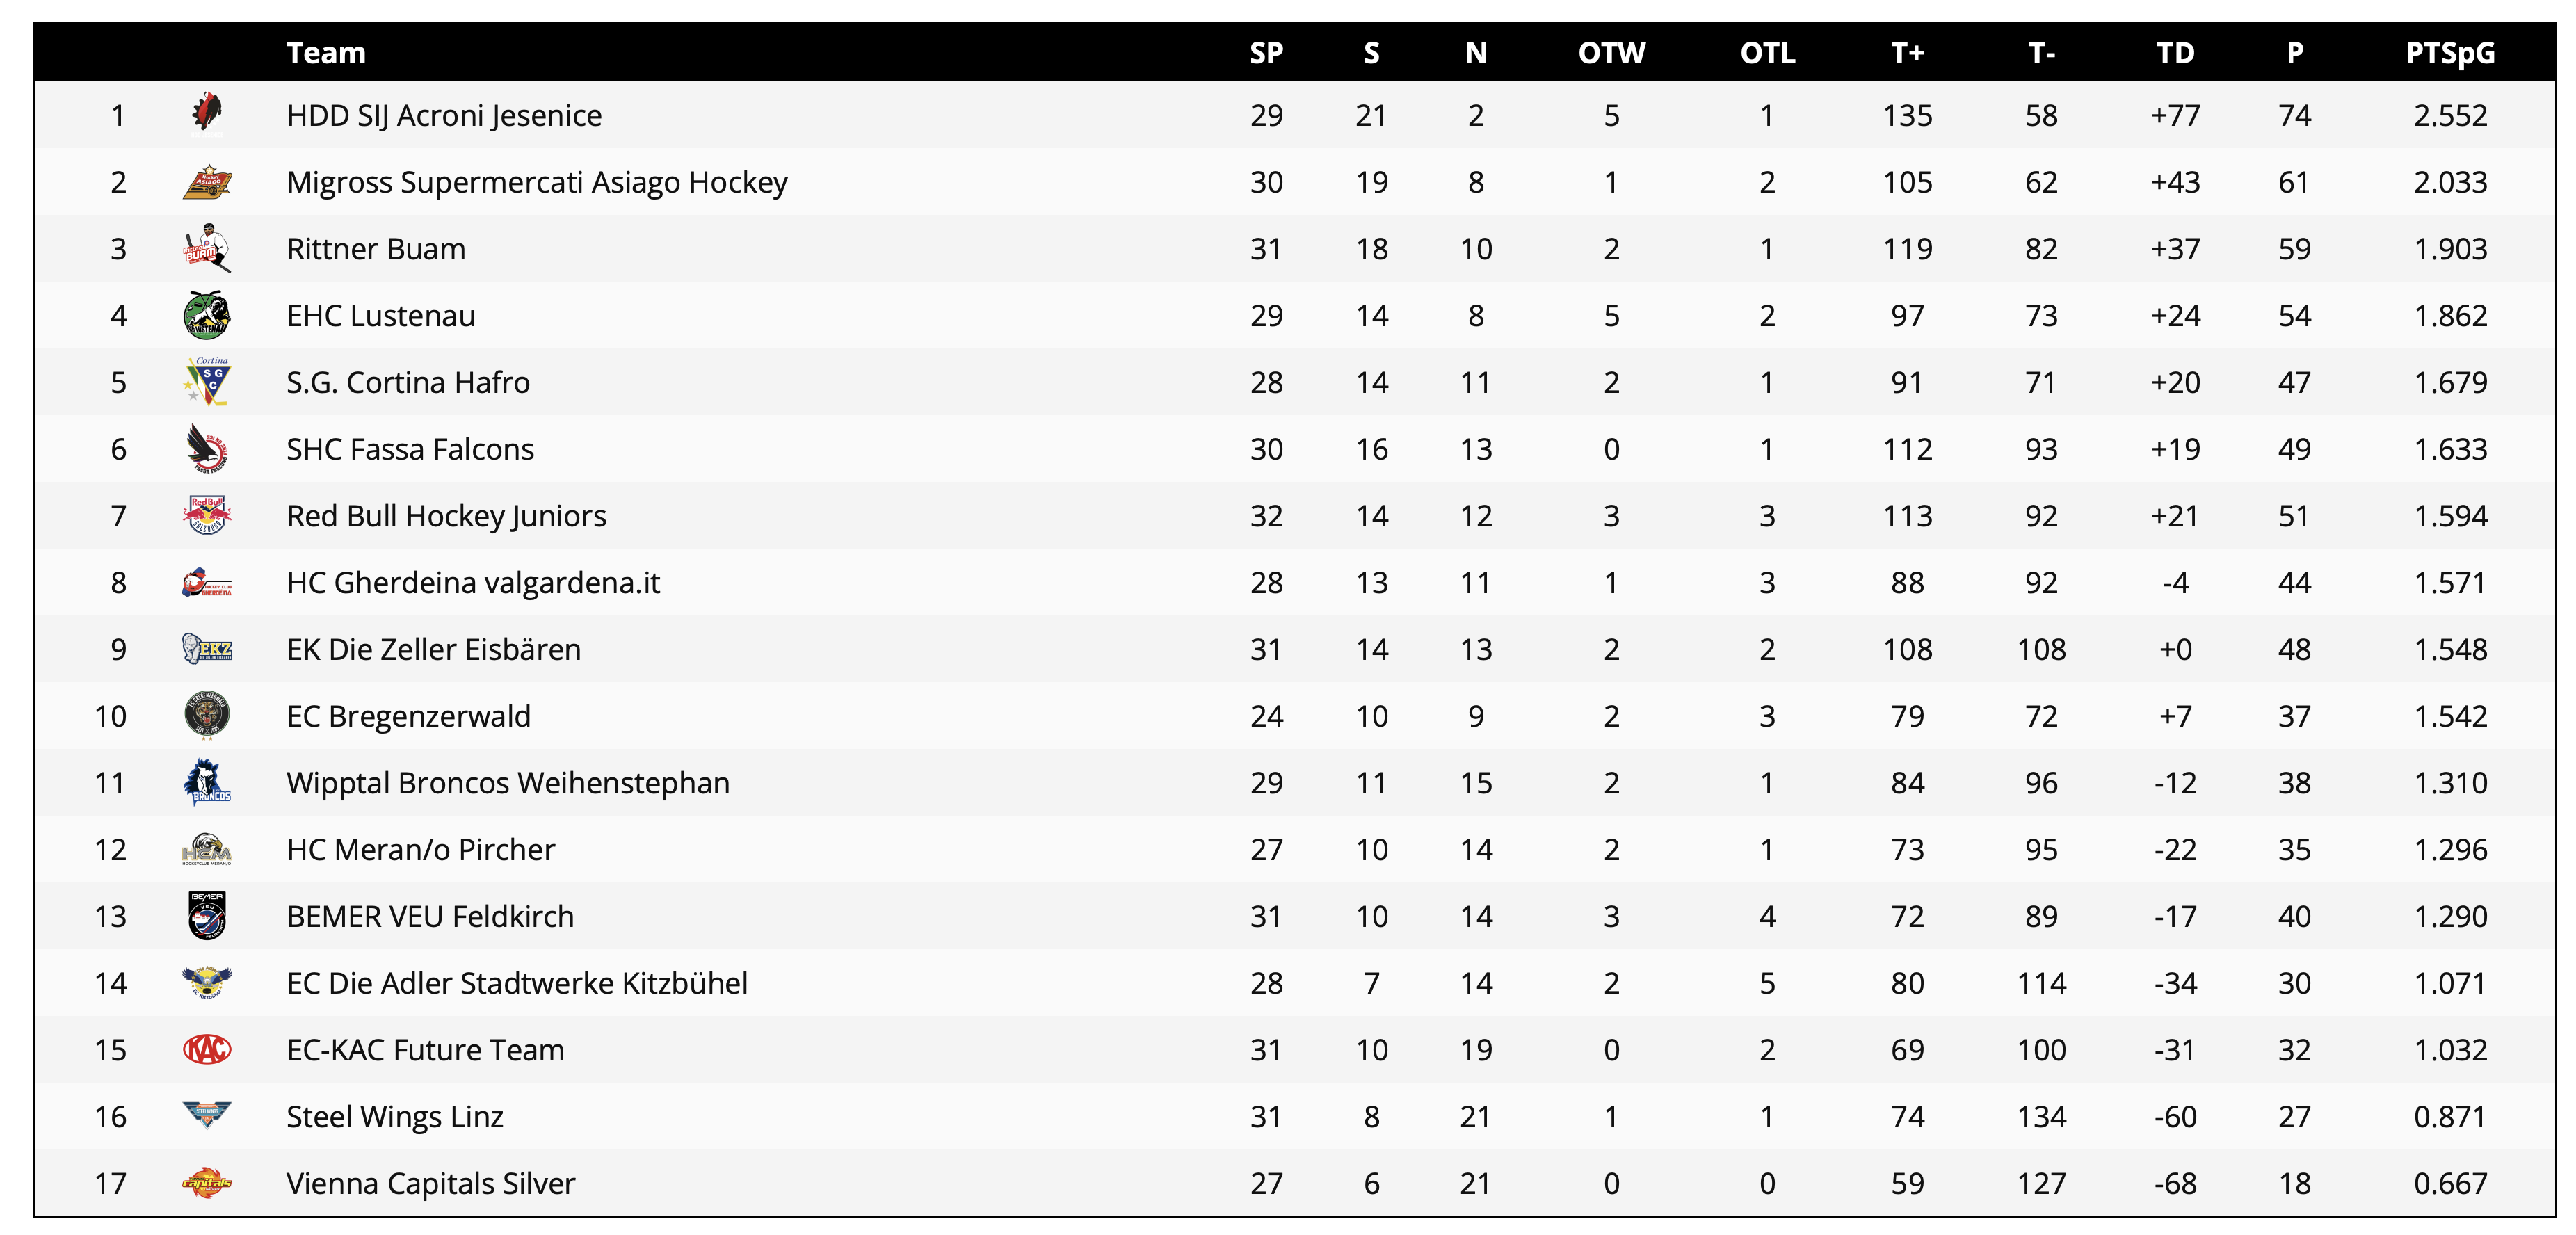Open EK Die Zeller Eisbären team link
This screenshot has height=1235, width=2576.
[433, 650]
